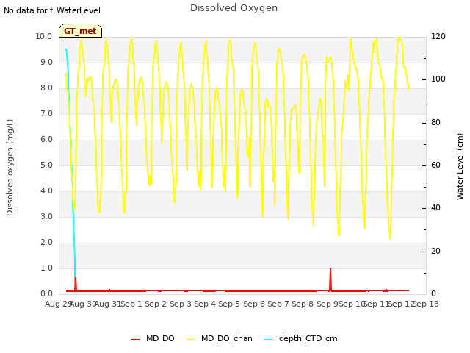The width and height of the screenshot is (470, 353).
Task: Click the 20 right axis tick label
Action: click(435, 252)
